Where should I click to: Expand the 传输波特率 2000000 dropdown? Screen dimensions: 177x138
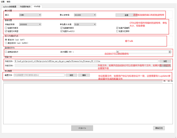coord(30,24)
